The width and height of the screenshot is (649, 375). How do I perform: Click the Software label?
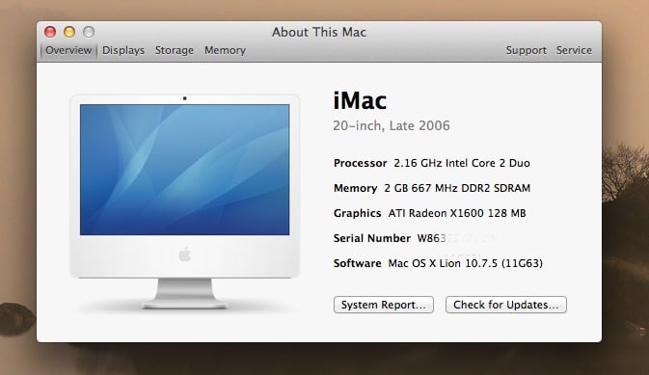(x=357, y=264)
